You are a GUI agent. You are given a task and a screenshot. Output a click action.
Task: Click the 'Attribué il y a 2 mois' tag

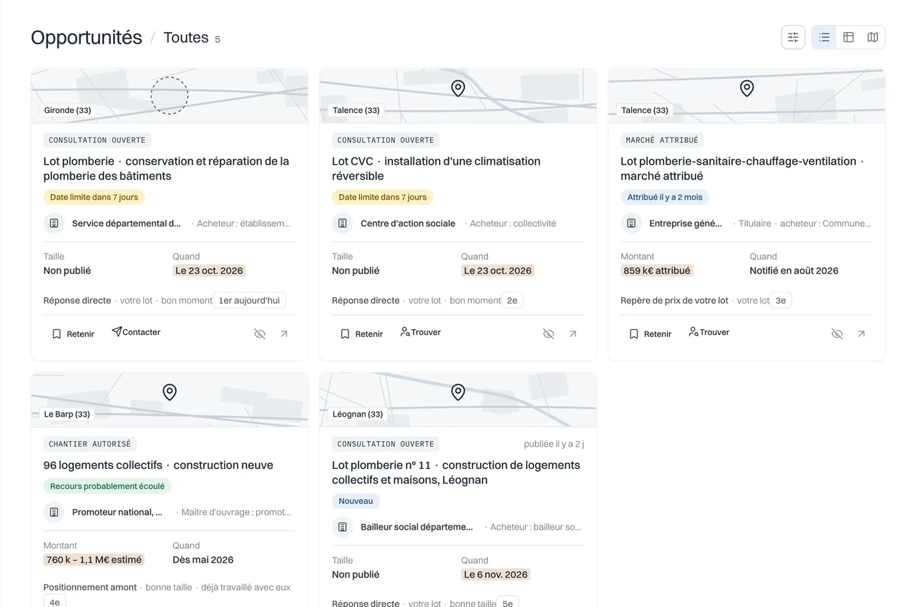[665, 197]
